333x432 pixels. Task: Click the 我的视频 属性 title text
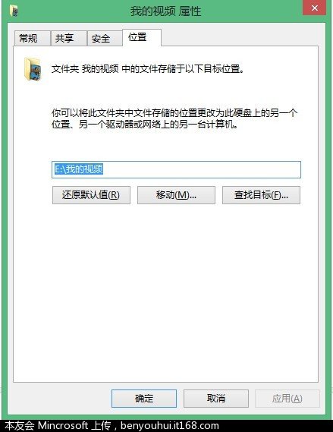165,11
